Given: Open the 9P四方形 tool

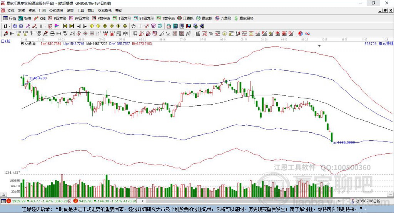Looking at the screenshot, I should 79,18.
